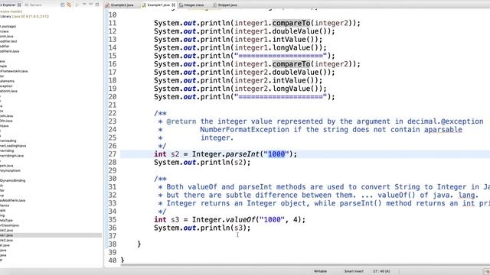Image resolution: width=490 pixels, height=275 pixels.
Task: Select the JRE Library [Java SE 8] entry
Action: pos(24,16)
